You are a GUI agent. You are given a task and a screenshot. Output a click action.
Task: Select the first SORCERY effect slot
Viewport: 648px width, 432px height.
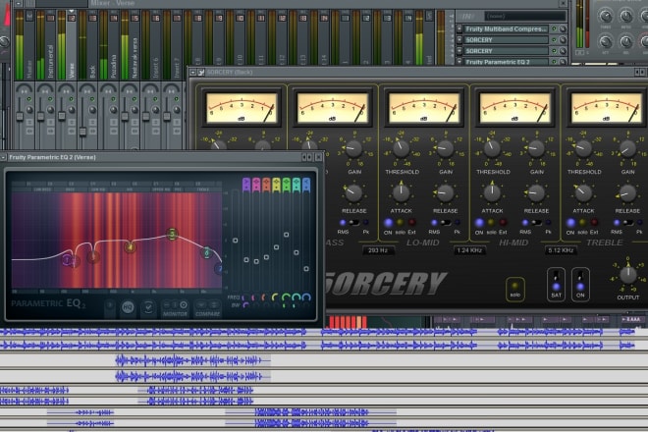tap(507, 40)
